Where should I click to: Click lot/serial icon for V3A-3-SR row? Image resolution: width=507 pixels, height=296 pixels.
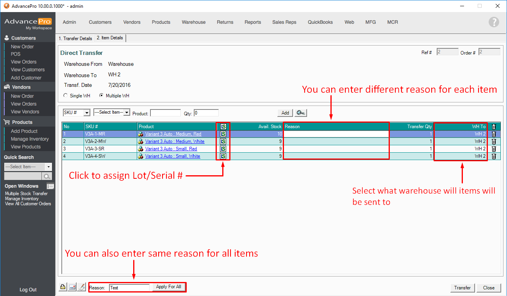click(223, 149)
